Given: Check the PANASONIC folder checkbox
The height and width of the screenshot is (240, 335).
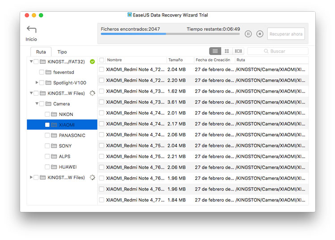Looking at the screenshot, I should pyautogui.click(x=47, y=135).
